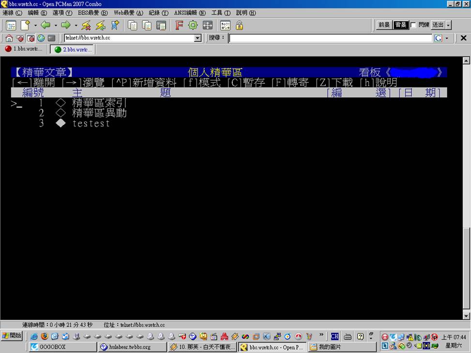Viewport: 471px width, 353px height.
Task: Click the 前景 foreground color button
Action: (384, 25)
